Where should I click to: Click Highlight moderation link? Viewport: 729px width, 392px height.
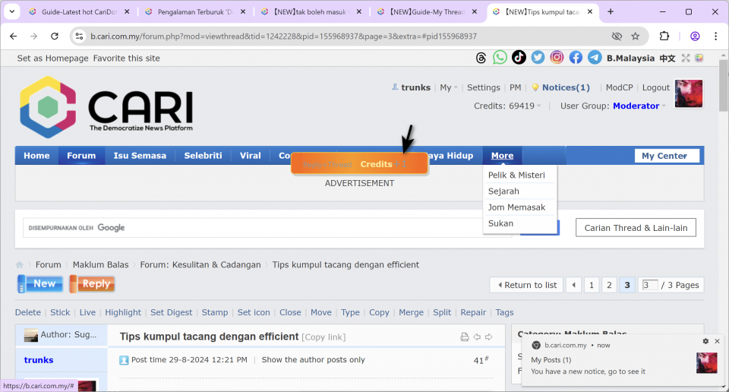(123, 312)
